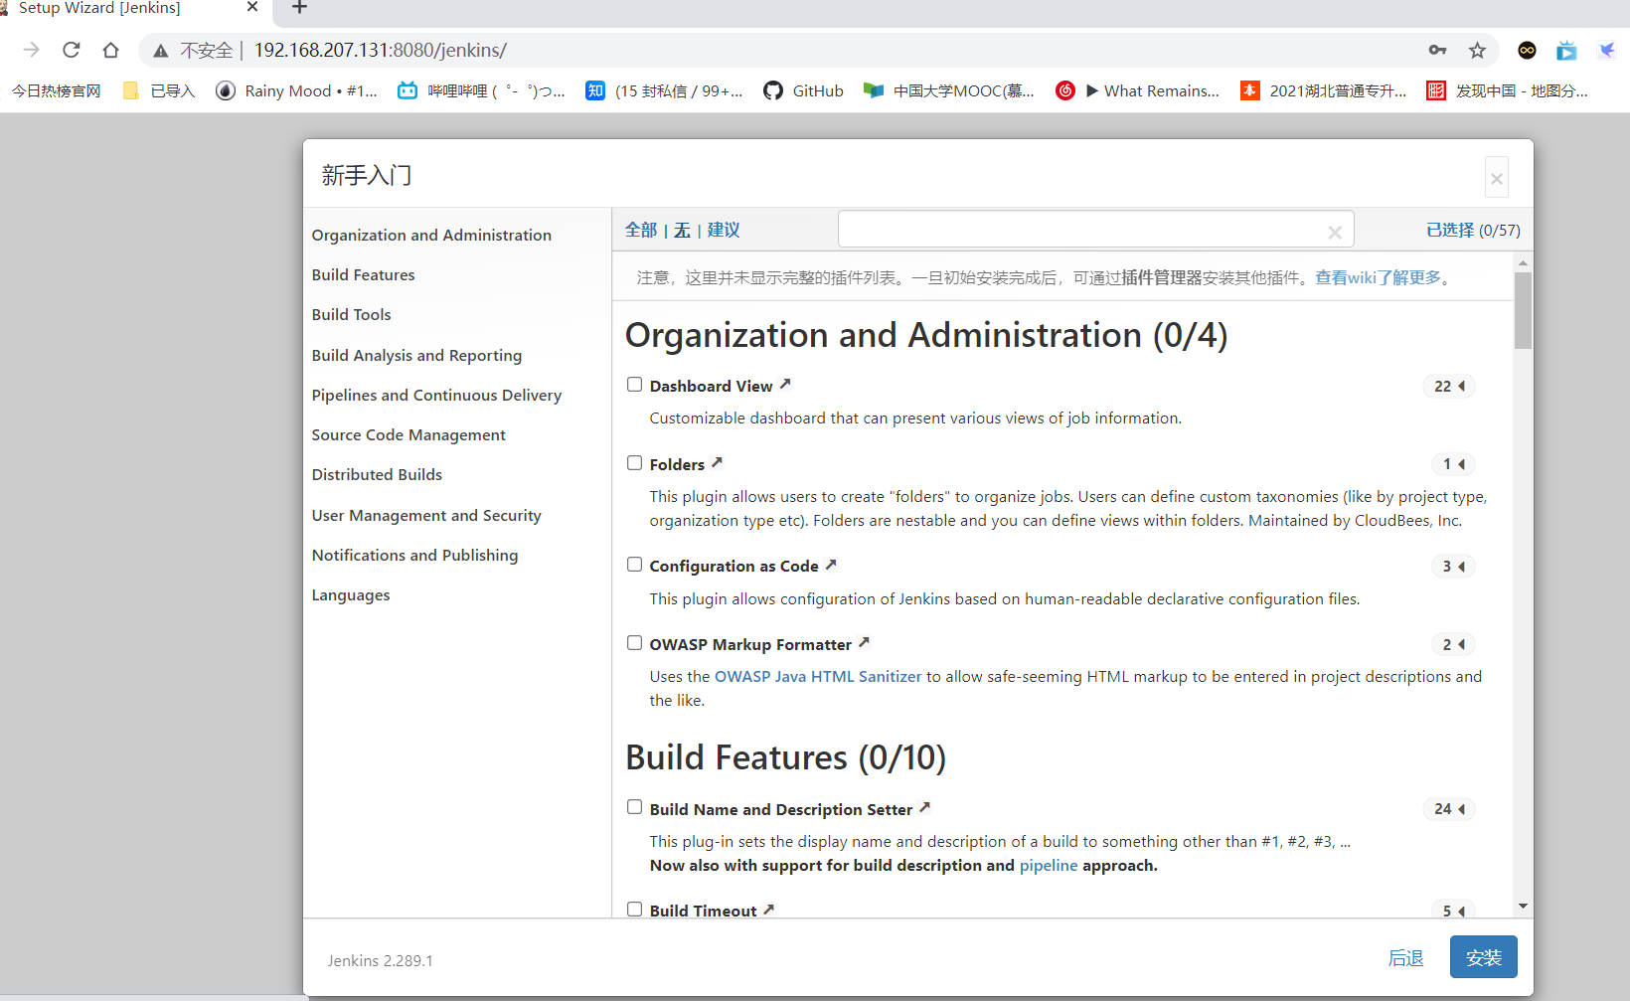Expand Build Name Setter's 24 dependencies
This screenshot has width=1630, height=1001.
1449,809
